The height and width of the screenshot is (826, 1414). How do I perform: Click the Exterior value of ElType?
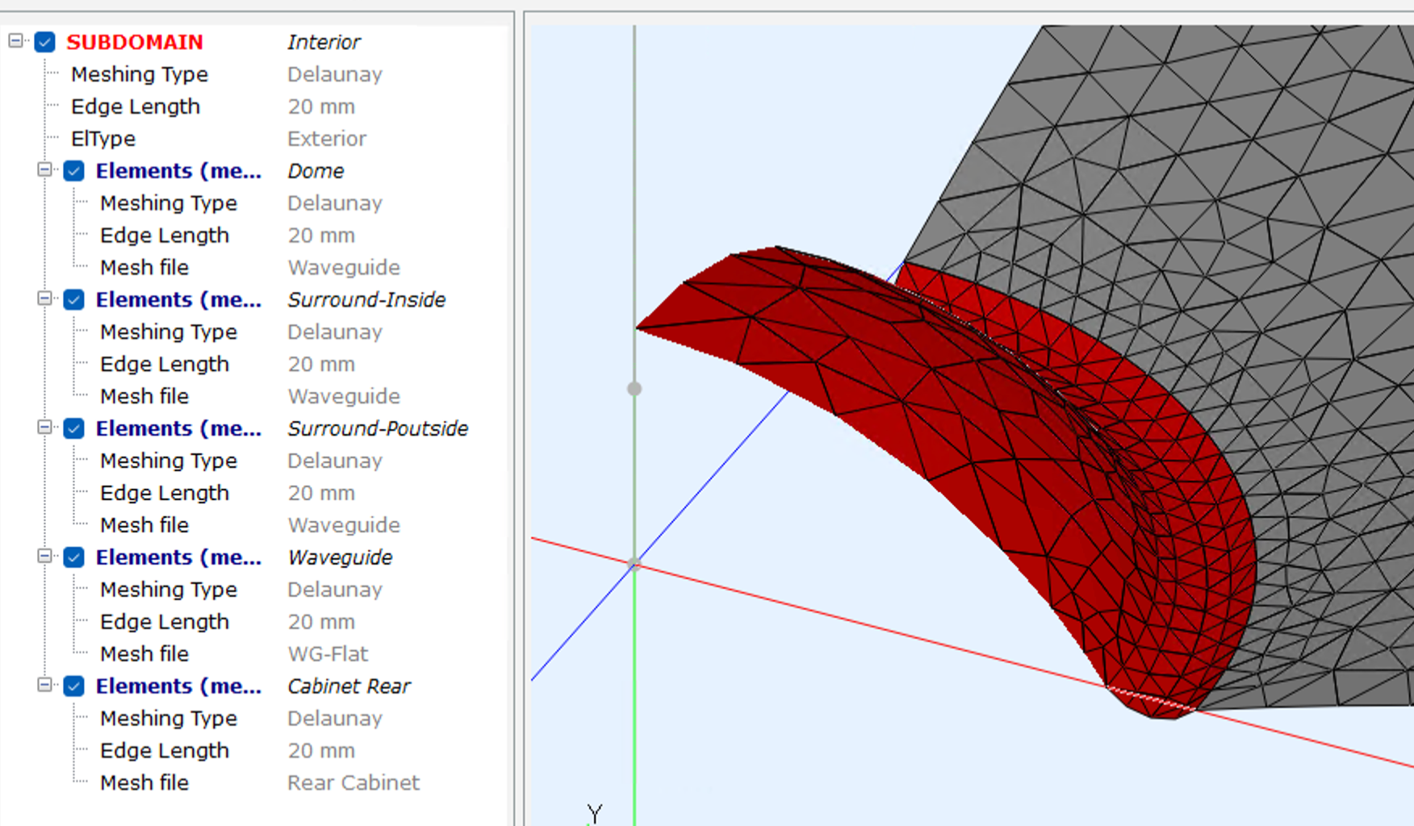click(327, 139)
